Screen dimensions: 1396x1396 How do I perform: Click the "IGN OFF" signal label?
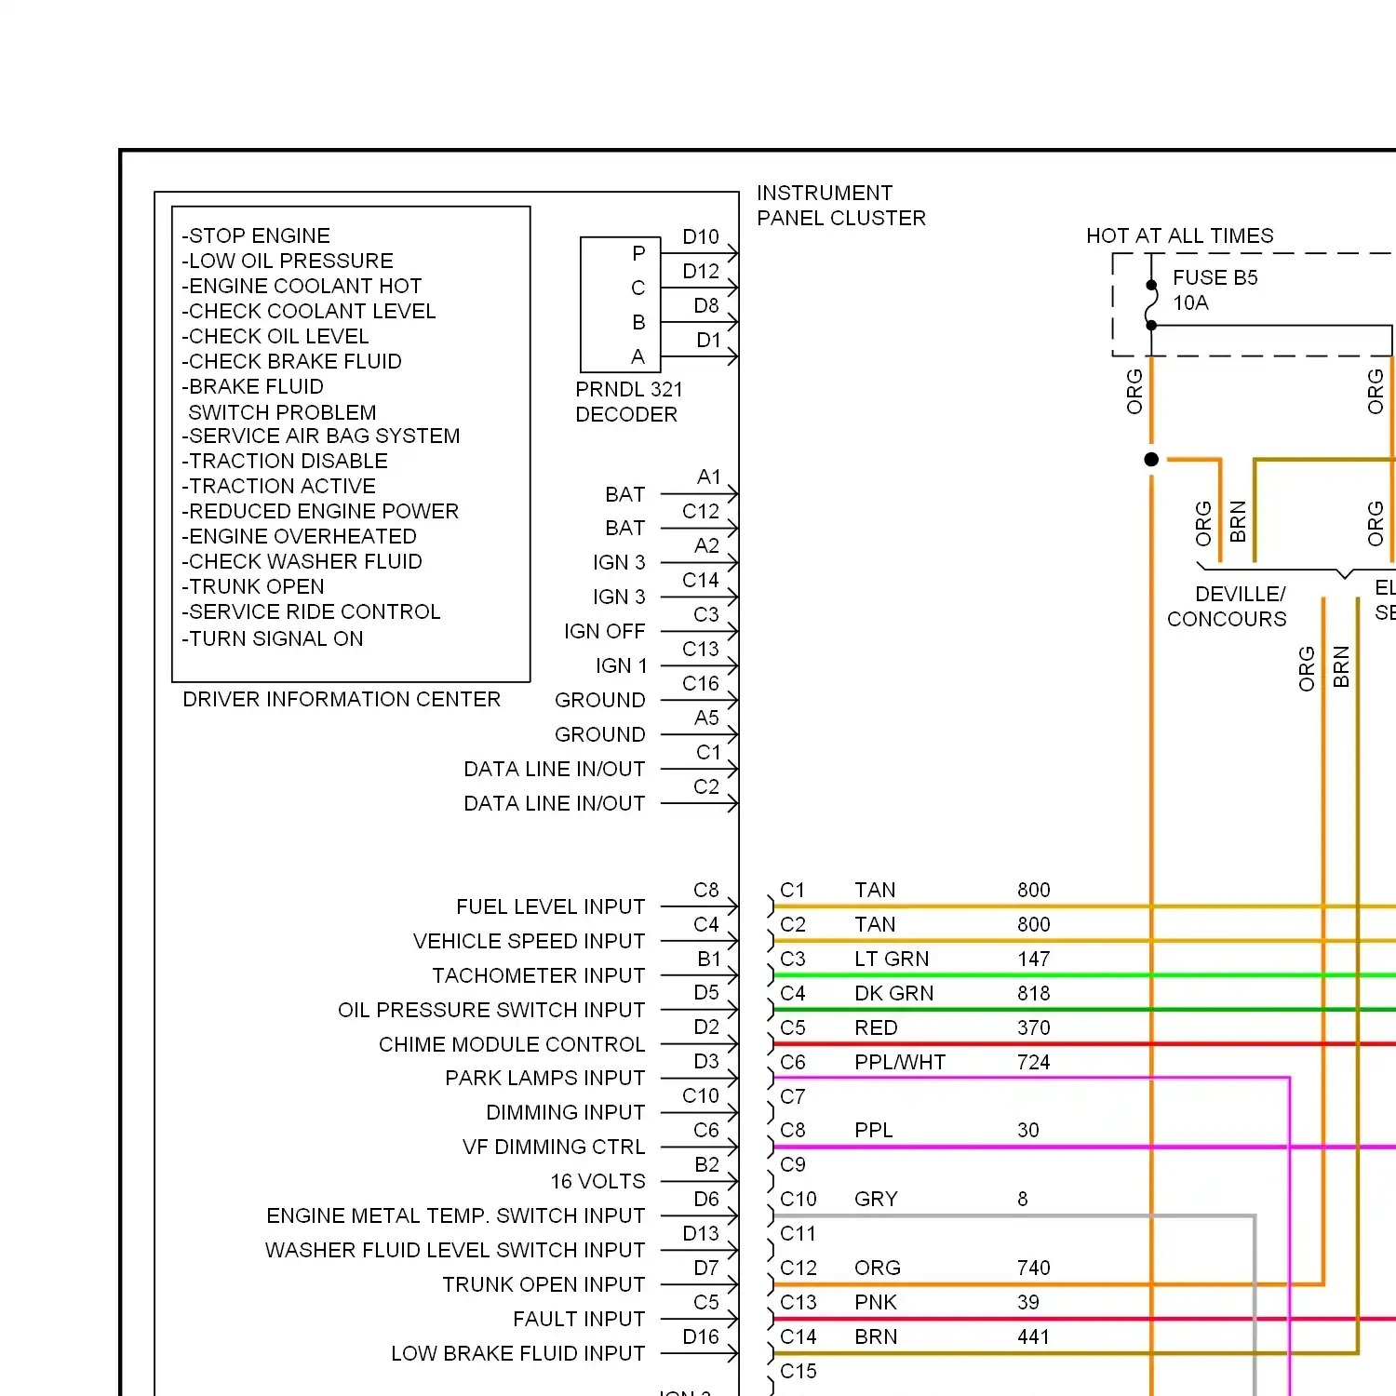(605, 632)
